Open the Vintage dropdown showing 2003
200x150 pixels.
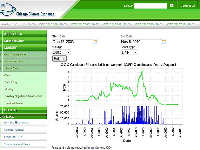click(x=61, y=52)
